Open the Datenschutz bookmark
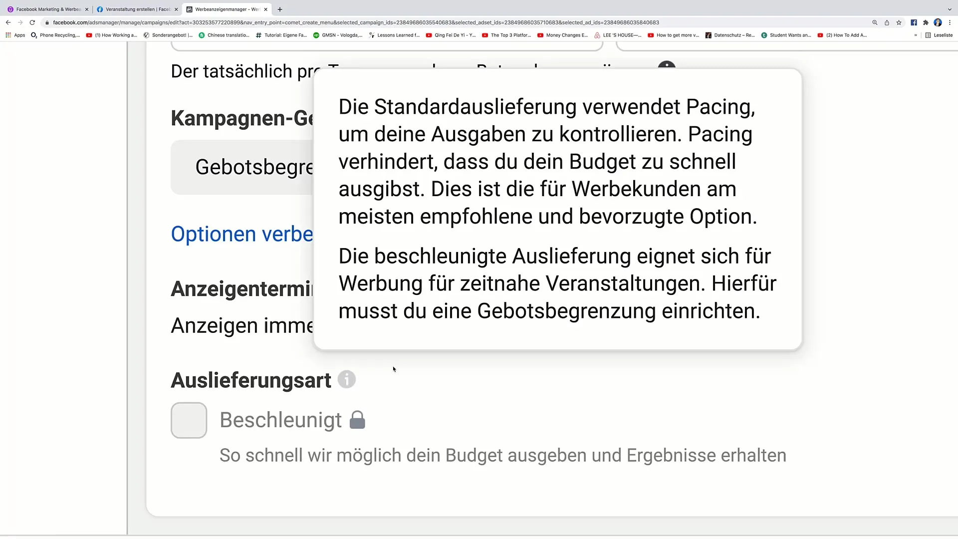Viewport: 958px width, 539px height. pyautogui.click(x=730, y=35)
